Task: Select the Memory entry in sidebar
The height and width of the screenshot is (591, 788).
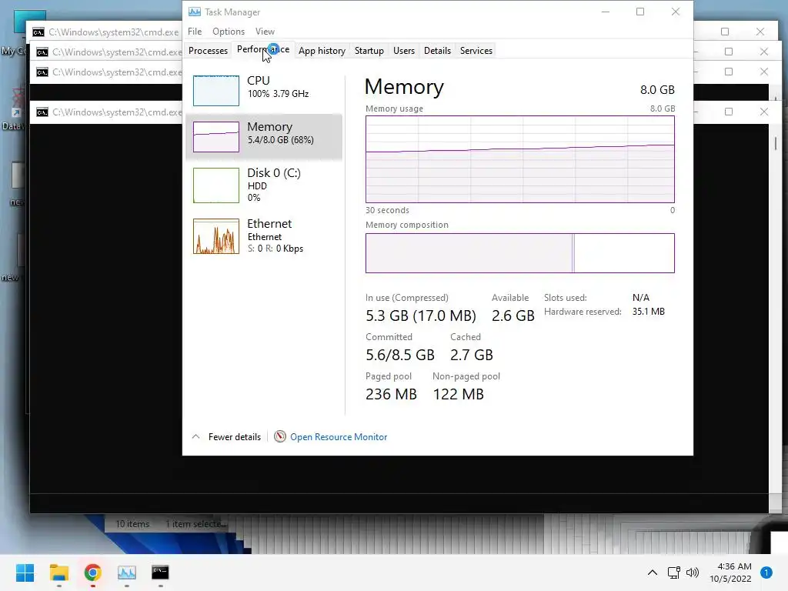Action: click(264, 137)
